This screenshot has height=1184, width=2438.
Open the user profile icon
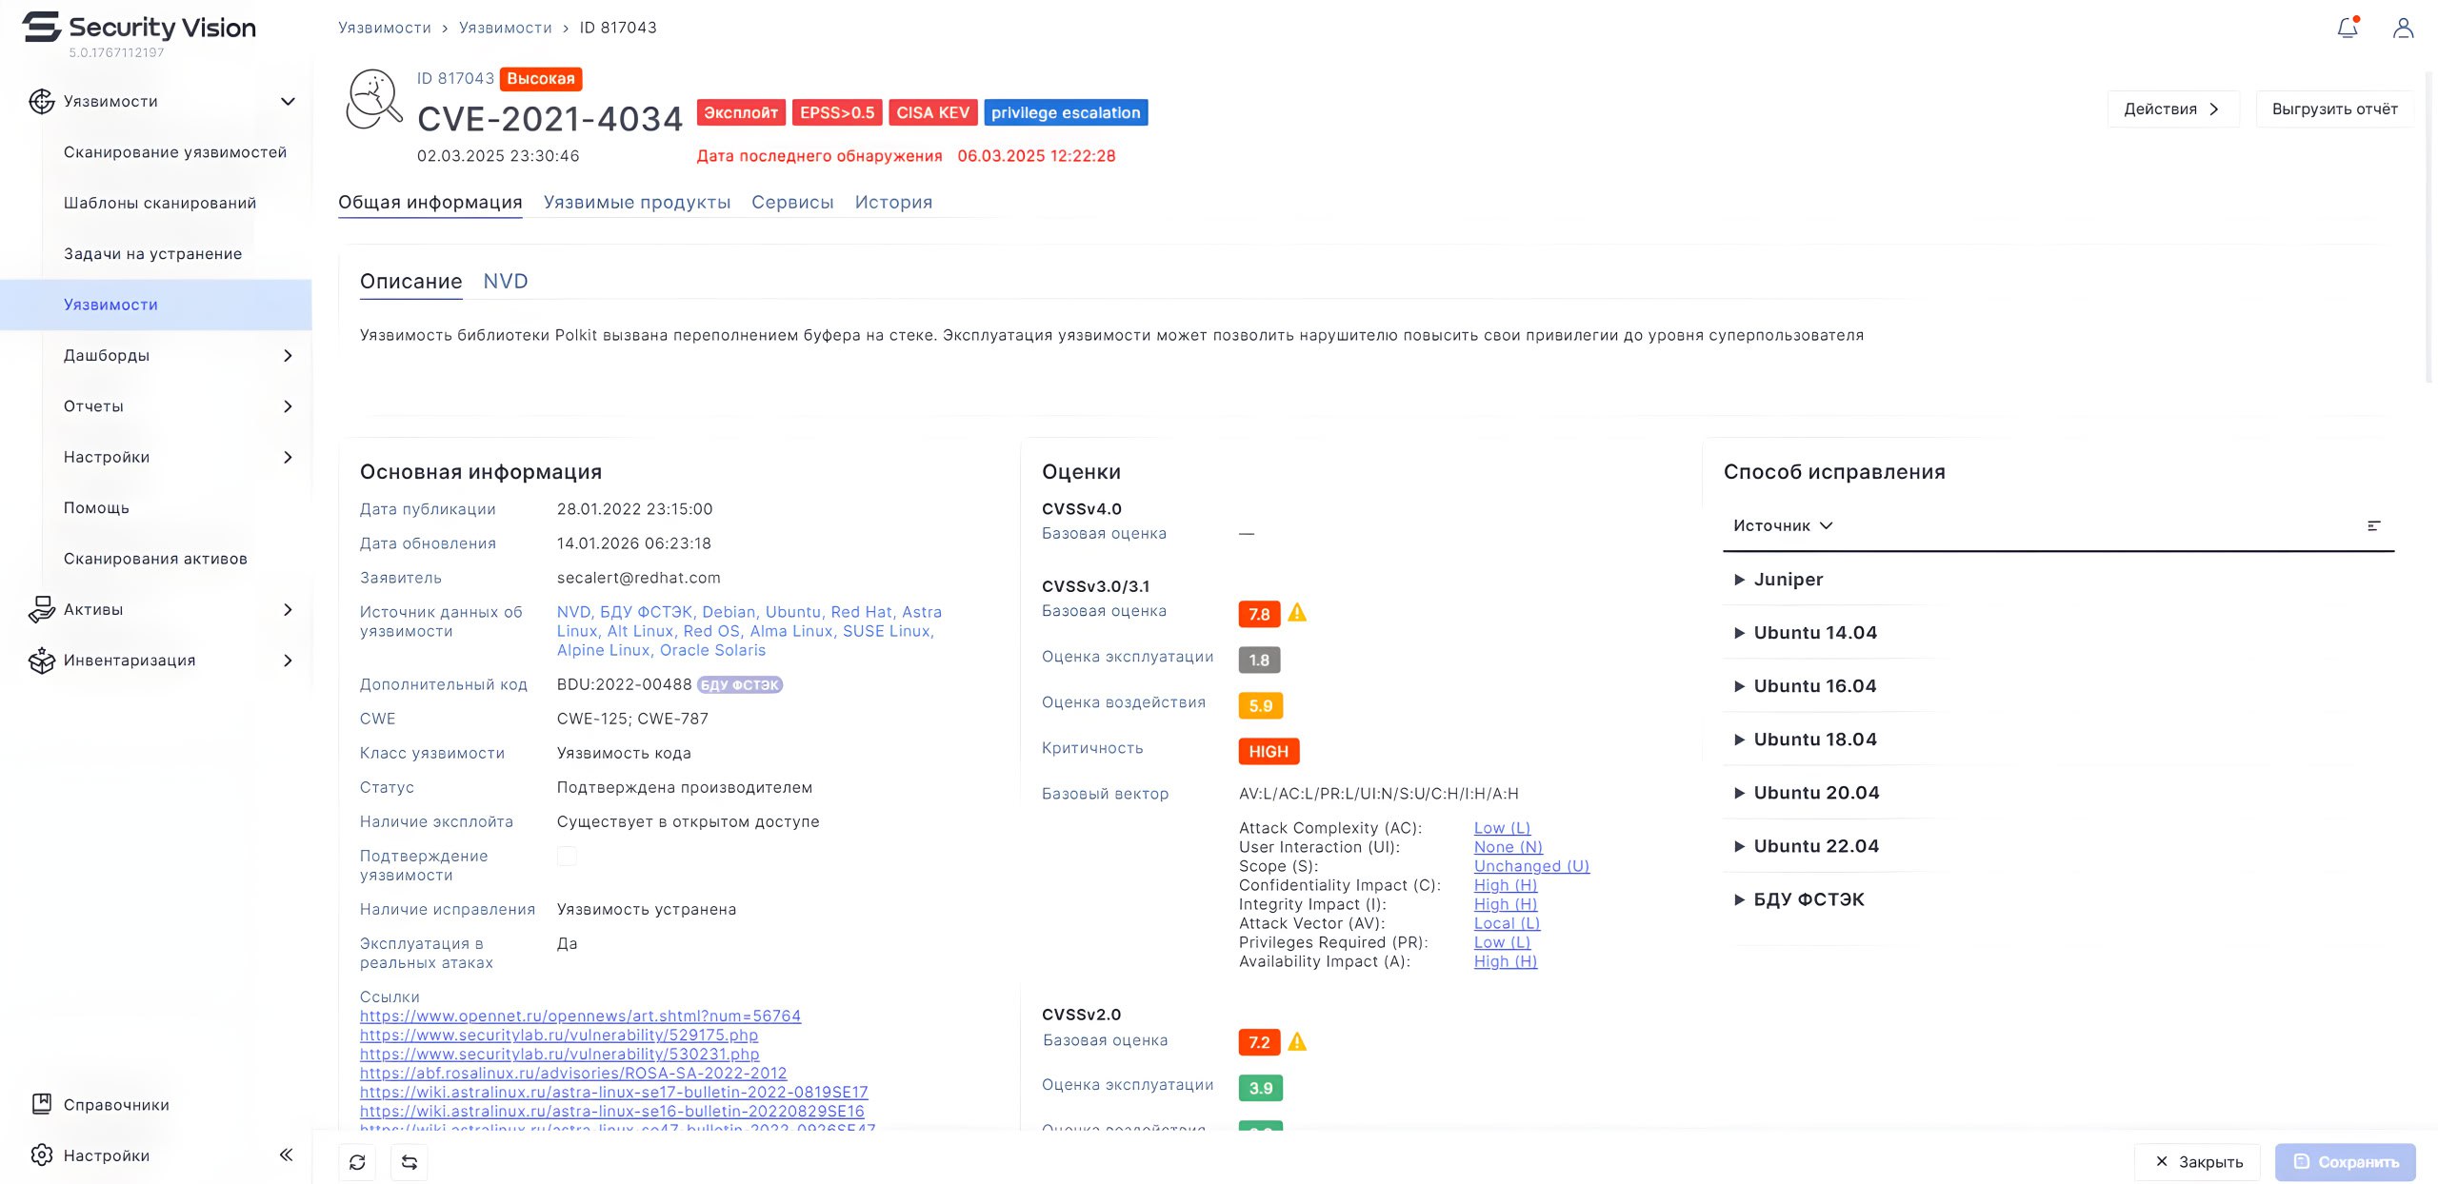pyautogui.click(x=2403, y=28)
